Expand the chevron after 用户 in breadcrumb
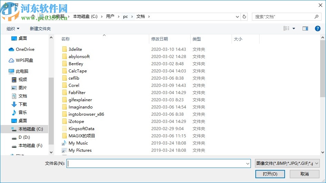Screen dimensions: 326x183 tap(119, 16)
